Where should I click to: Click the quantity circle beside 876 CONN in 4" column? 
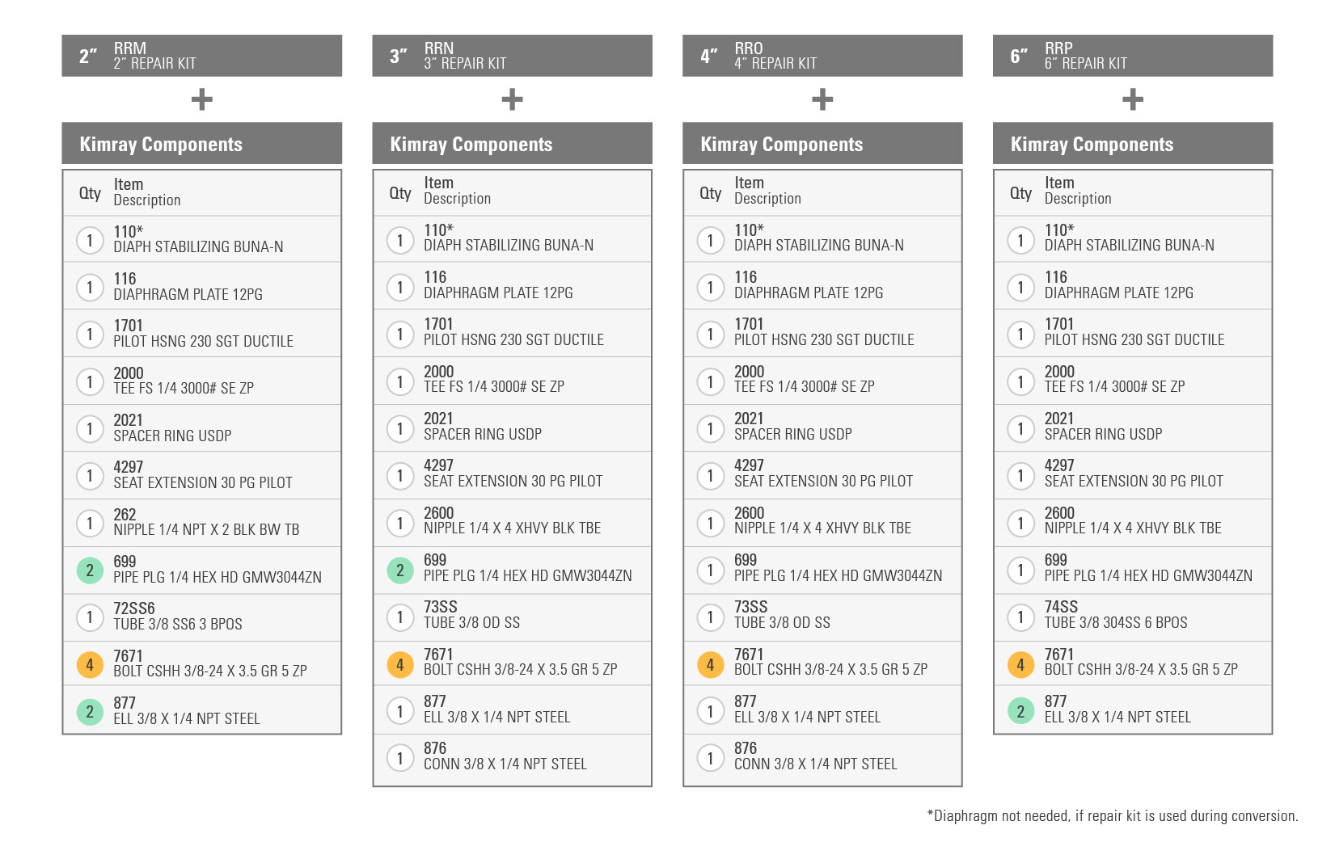(x=710, y=758)
